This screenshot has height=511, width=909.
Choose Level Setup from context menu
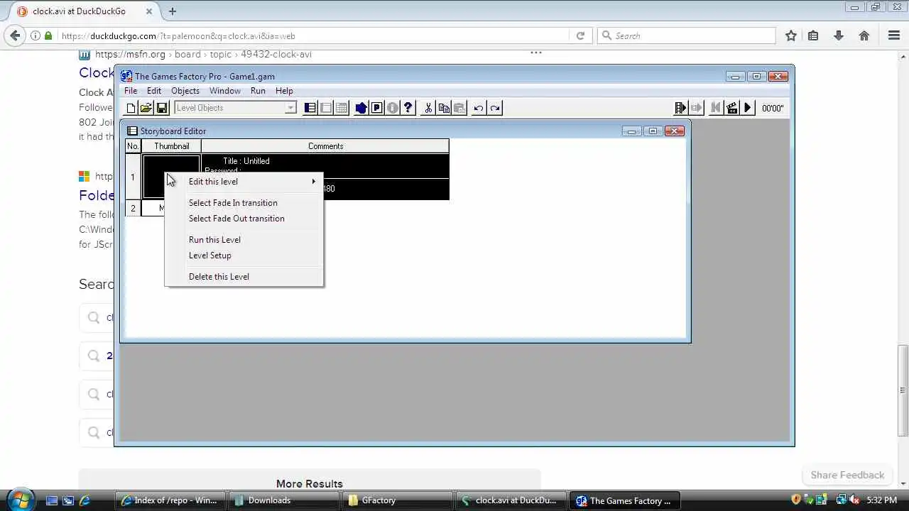click(x=244, y=255)
